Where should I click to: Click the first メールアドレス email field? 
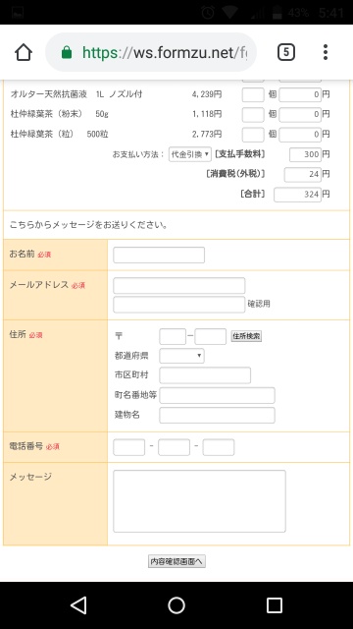tap(178, 286)
